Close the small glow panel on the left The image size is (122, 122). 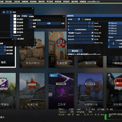[x=13, y=39]
